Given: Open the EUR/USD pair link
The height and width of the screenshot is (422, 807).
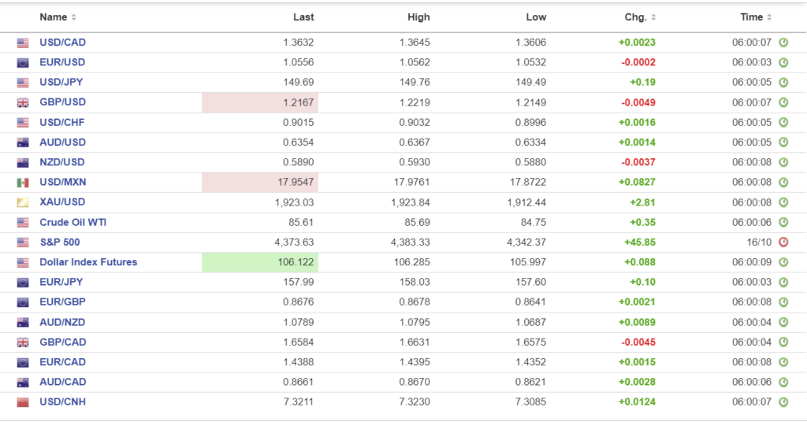Looking at the screenshot, I should [x=62, y=62].
